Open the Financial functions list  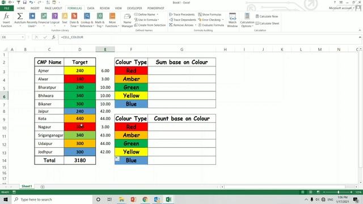tap(44, 20)
